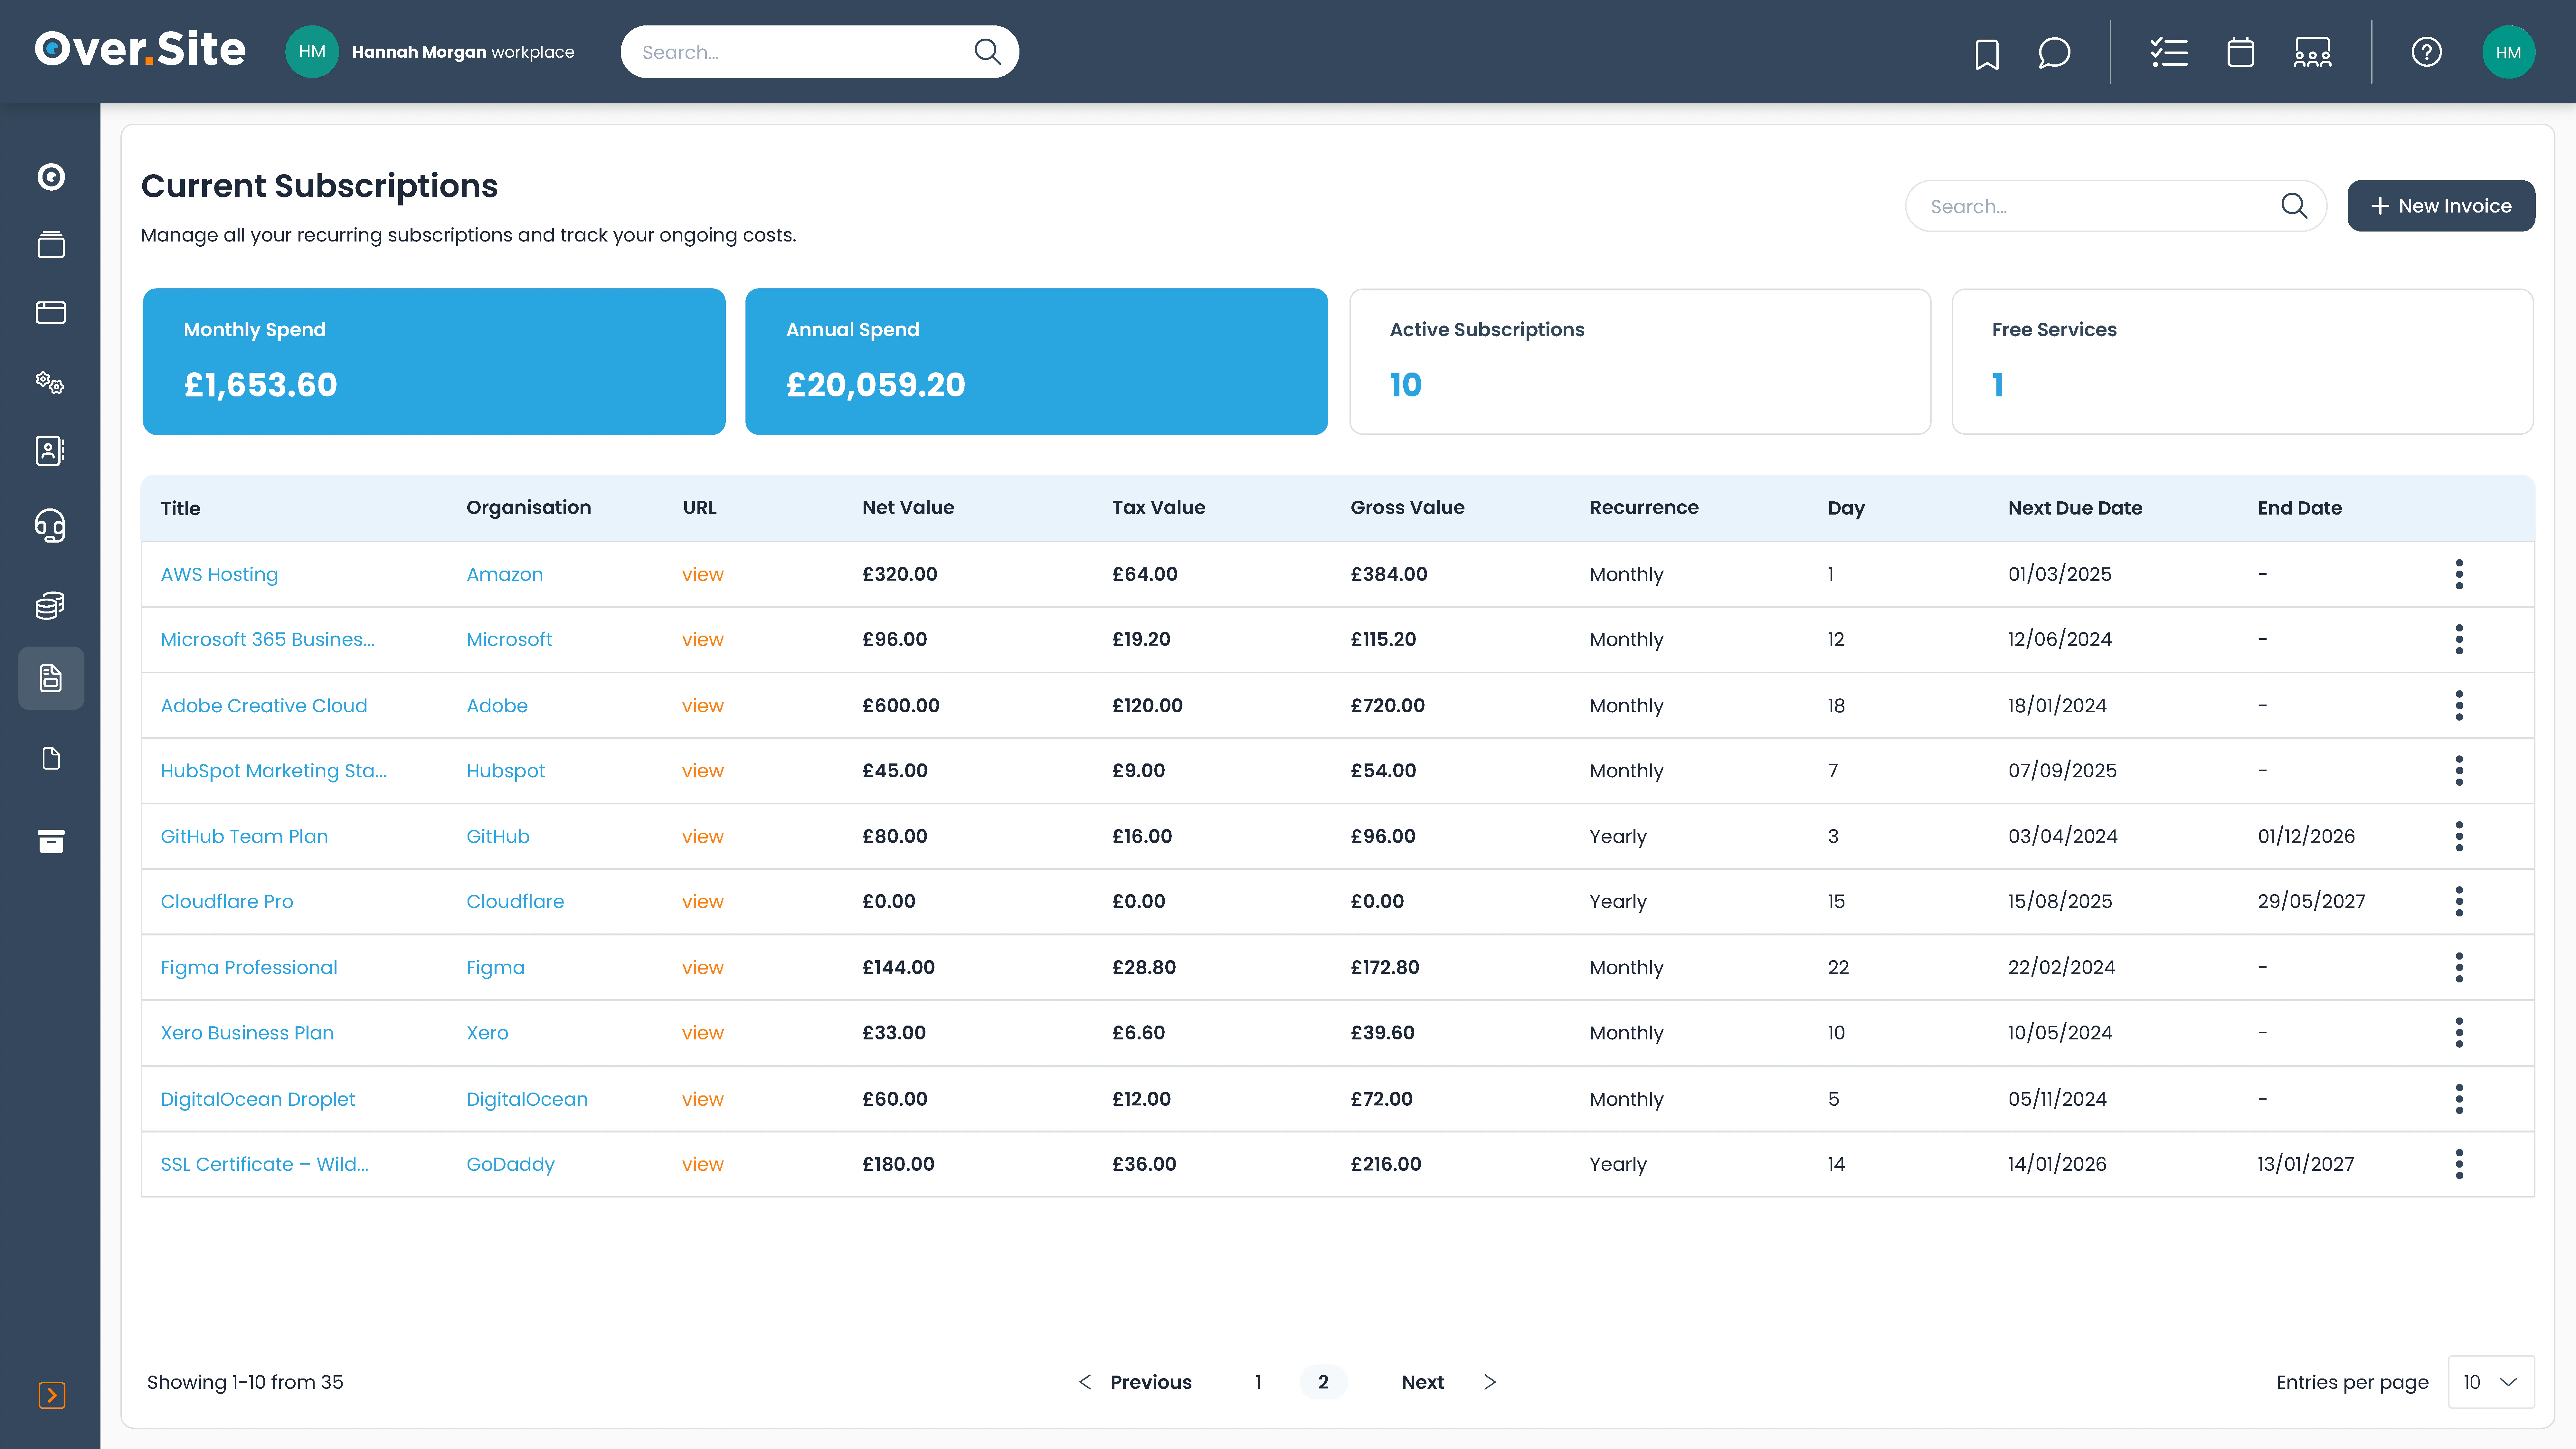Go to the Next page
Viewport: 2576px width, 1449px height.
tap(1449, 1382)
